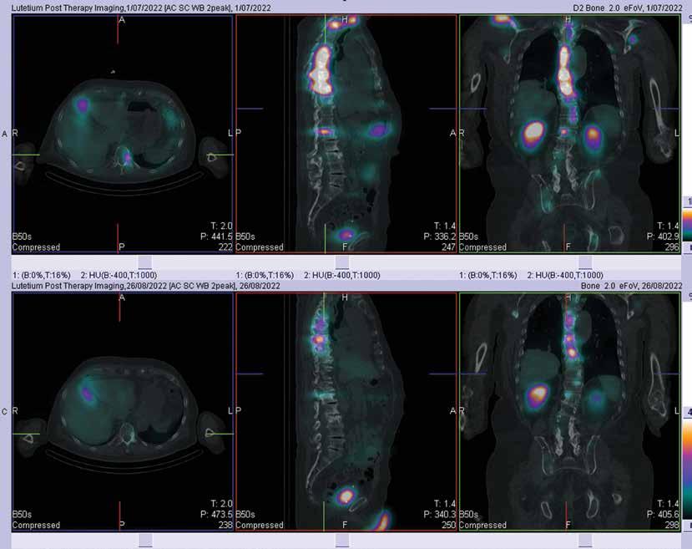
Task: Click the colour scale bar beside the 26/08/2022 coronal view
Action: coord(688,468)
